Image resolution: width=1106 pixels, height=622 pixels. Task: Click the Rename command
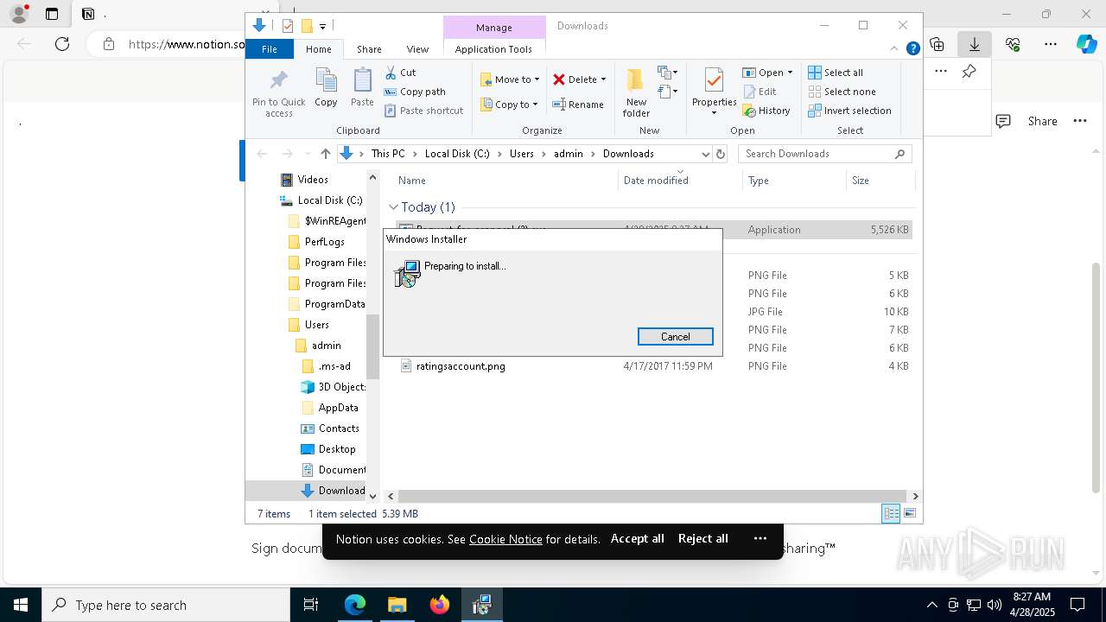click(x=578, y=105)
